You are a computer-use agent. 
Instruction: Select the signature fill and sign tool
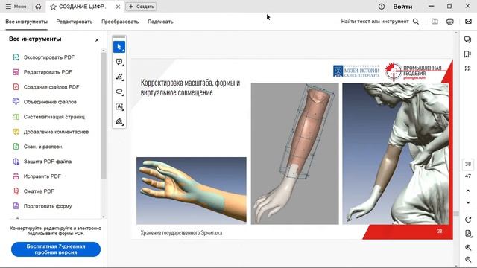click(119, 121)
